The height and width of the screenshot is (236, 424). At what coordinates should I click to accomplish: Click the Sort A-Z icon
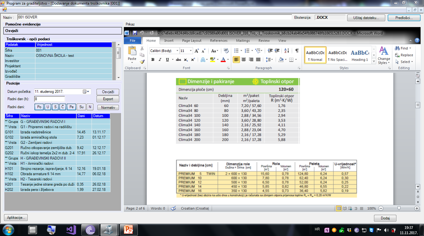287,51
